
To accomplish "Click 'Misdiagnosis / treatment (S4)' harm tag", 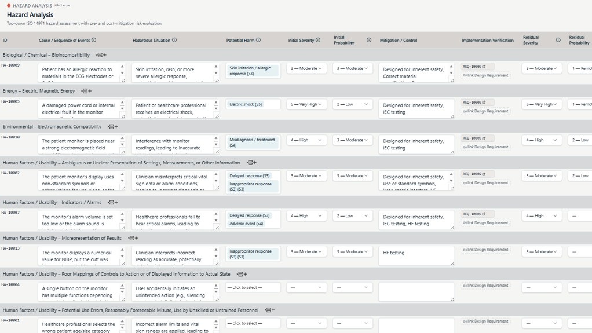I will click(x=253, y=142).
